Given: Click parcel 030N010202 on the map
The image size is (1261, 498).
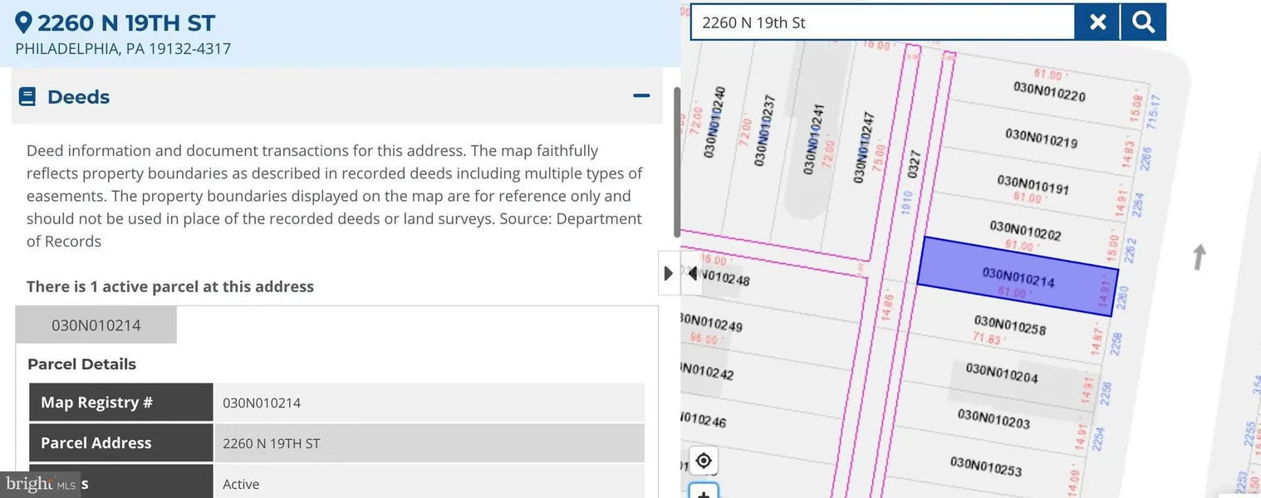Looking at the screenshot, I should point(1025,230).
